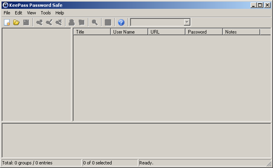This screenshot has height=168, width=273.
Task: Minimize the KeePass window
Action: point(253,5)
